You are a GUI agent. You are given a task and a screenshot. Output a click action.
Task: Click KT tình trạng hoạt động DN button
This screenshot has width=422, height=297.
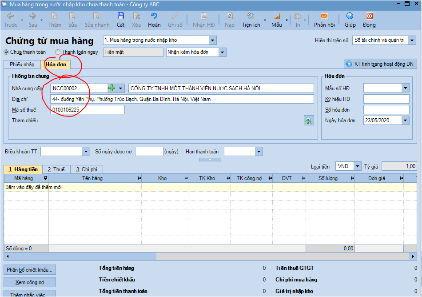380,64
